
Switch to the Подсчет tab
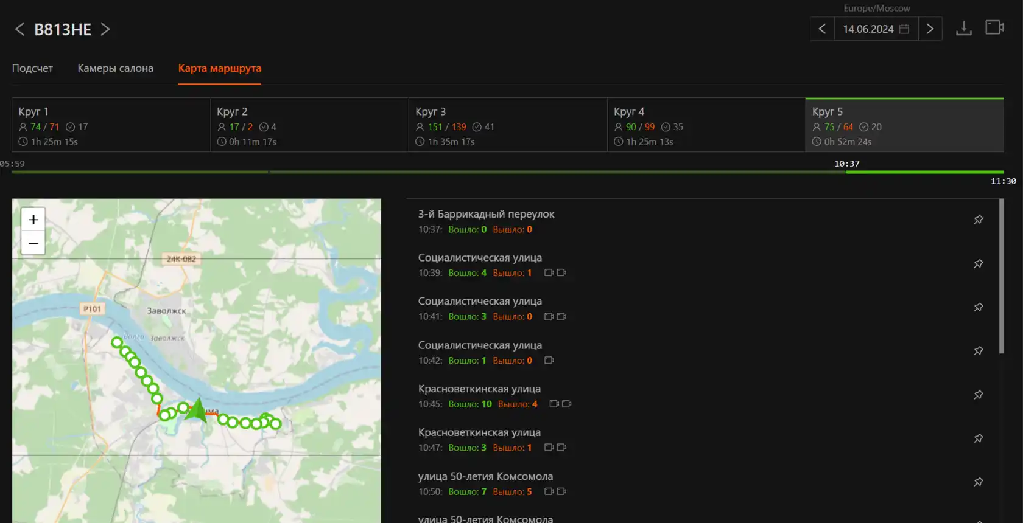[x=32, y=68]
